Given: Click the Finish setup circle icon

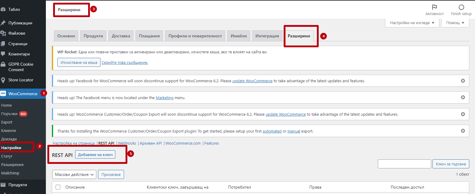Looking at the screenshot, I should pos(461,7).
